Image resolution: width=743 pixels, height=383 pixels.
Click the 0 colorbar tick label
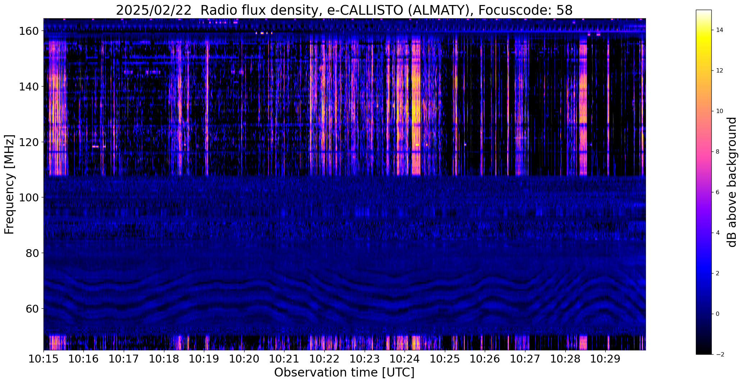pyautogui.click(x=718, y=314)
